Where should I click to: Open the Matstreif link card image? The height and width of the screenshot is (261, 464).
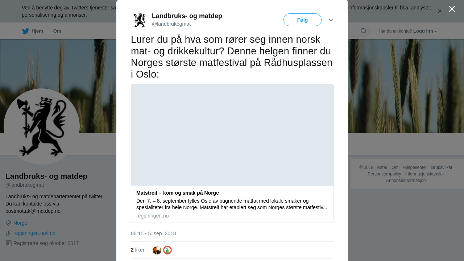point(232,135)
